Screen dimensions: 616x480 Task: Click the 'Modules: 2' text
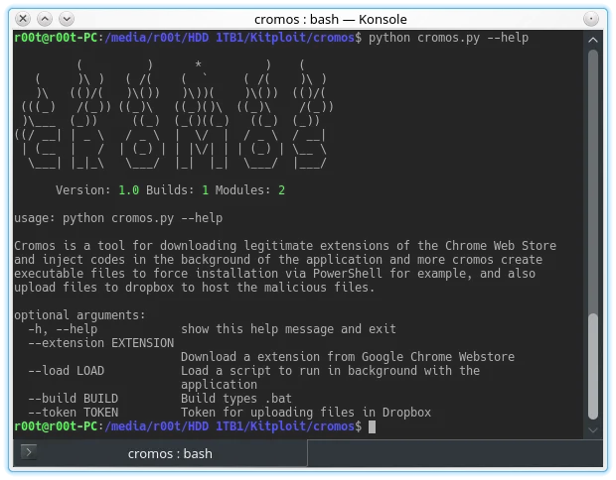pyautogui.click(x=249, y=190)
